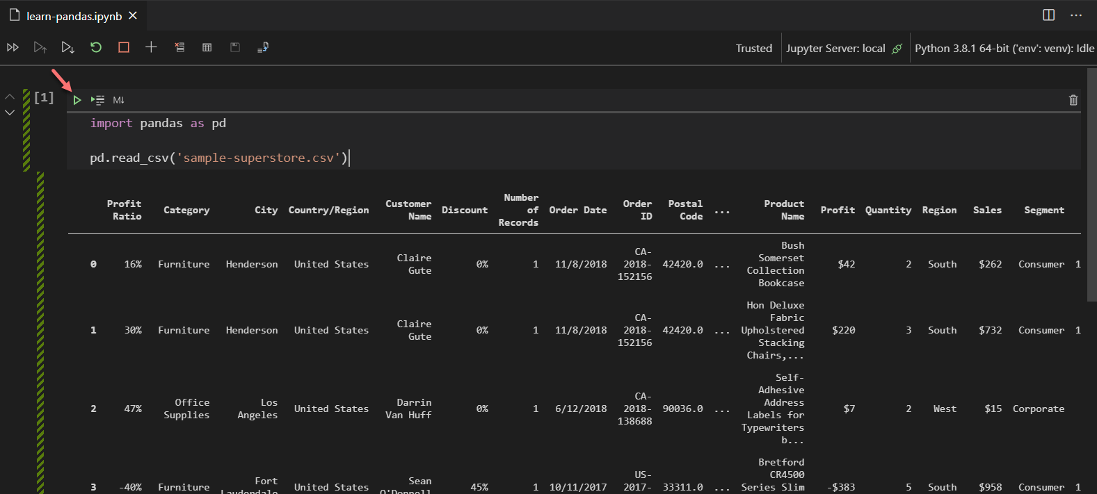Viewport: 1097px width, 494px height.
Task: Toggle cell to Markdown type
Action: tap(119, 100)
